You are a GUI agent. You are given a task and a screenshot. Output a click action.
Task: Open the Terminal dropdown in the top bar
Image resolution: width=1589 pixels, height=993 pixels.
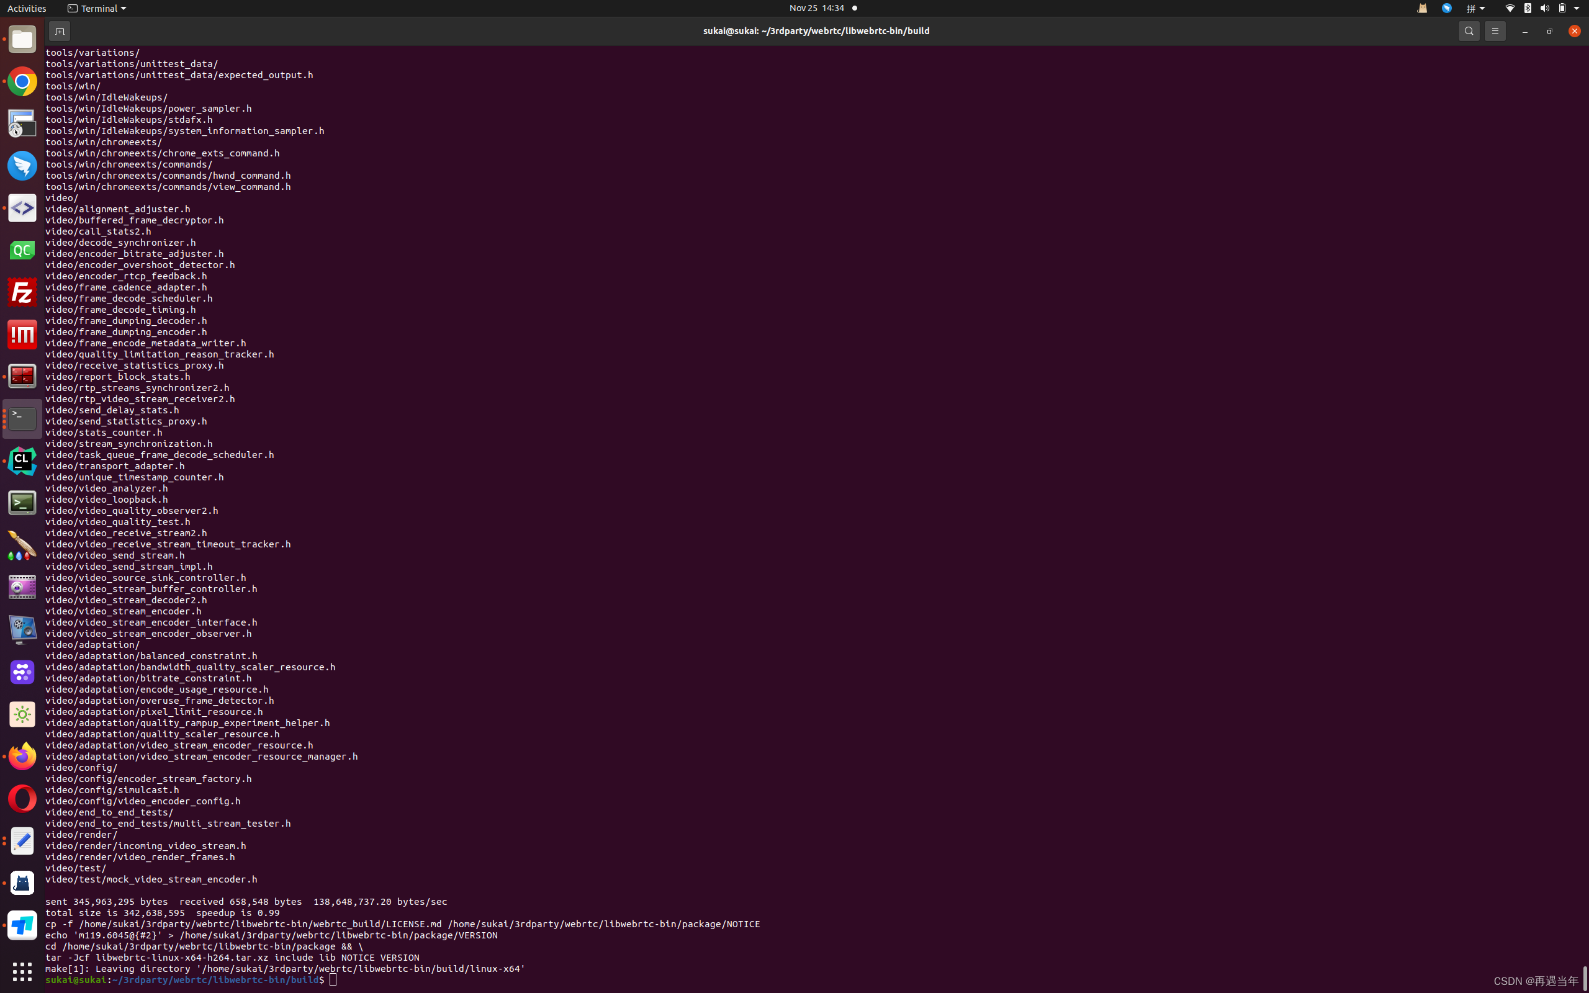click(x=96, y=8)
